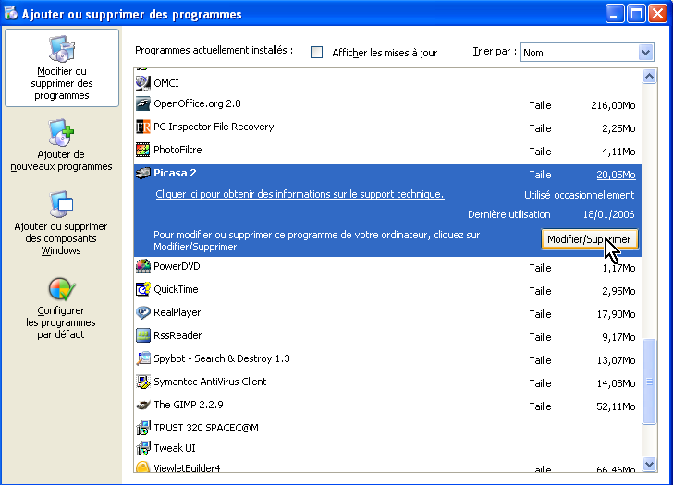Viewport: 673px width, 485px height.
Task: Close the Ajouter ou supprimer des programmes window
Action: tap(657, 14)
